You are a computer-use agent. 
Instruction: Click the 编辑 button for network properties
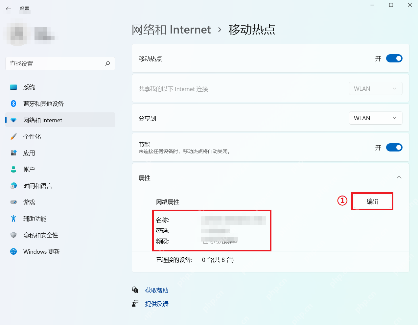[372, 201]
